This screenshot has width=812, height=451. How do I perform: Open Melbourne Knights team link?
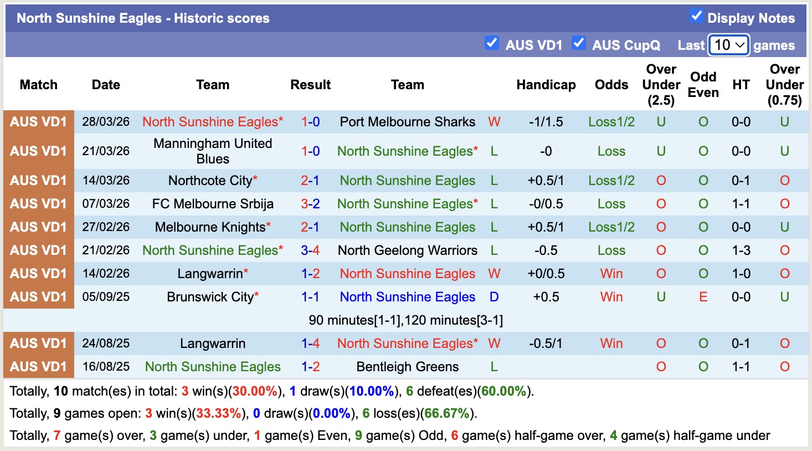click(212, 227)
